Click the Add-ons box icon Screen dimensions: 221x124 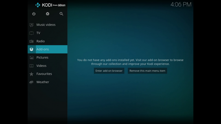(x=31, y=49)
